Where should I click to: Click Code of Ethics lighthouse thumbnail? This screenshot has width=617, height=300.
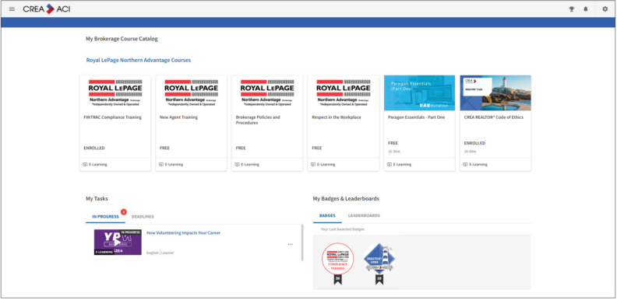(495, 93)
